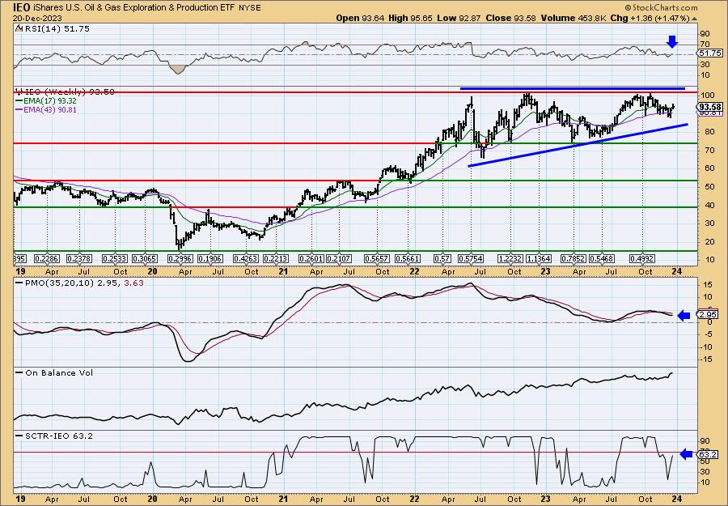Click the 0.4263 dividend label

click(246, 259)
